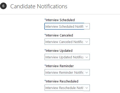This screenshot has height=93, width=120.
Task: Click the required asterisk beside Interview Rescheduled
Action: click(x=45, y=81)
